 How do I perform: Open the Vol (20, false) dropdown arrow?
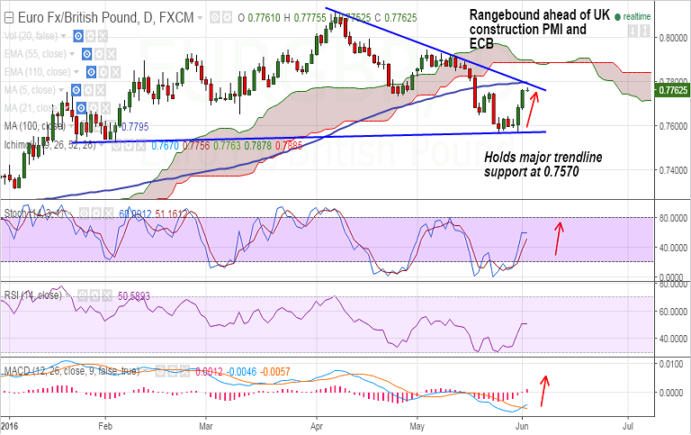point(64,36)
